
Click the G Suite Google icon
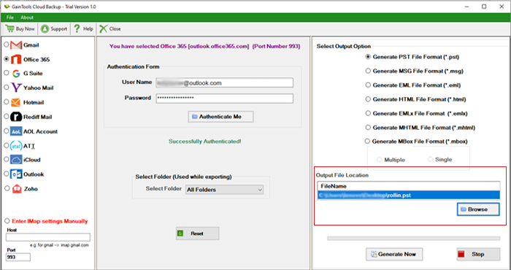[x=16, y=74]
